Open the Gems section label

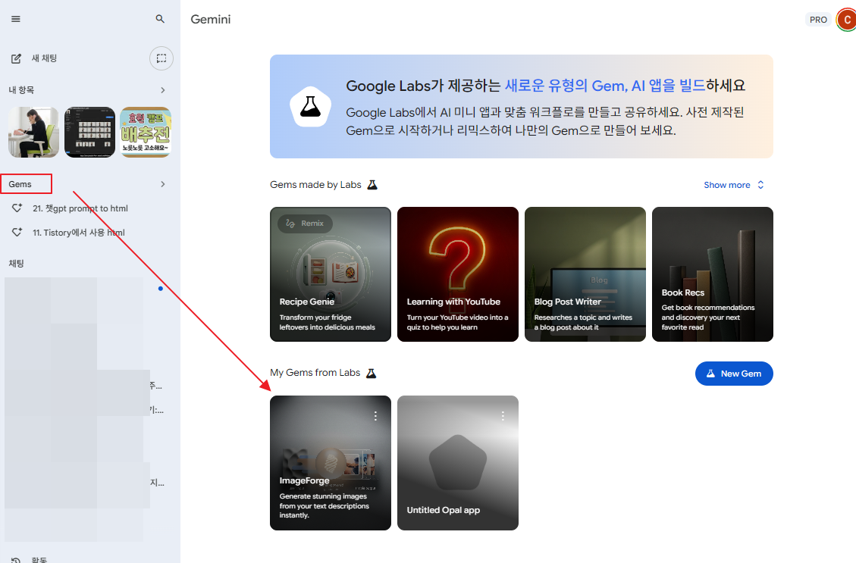click(20, 184)
